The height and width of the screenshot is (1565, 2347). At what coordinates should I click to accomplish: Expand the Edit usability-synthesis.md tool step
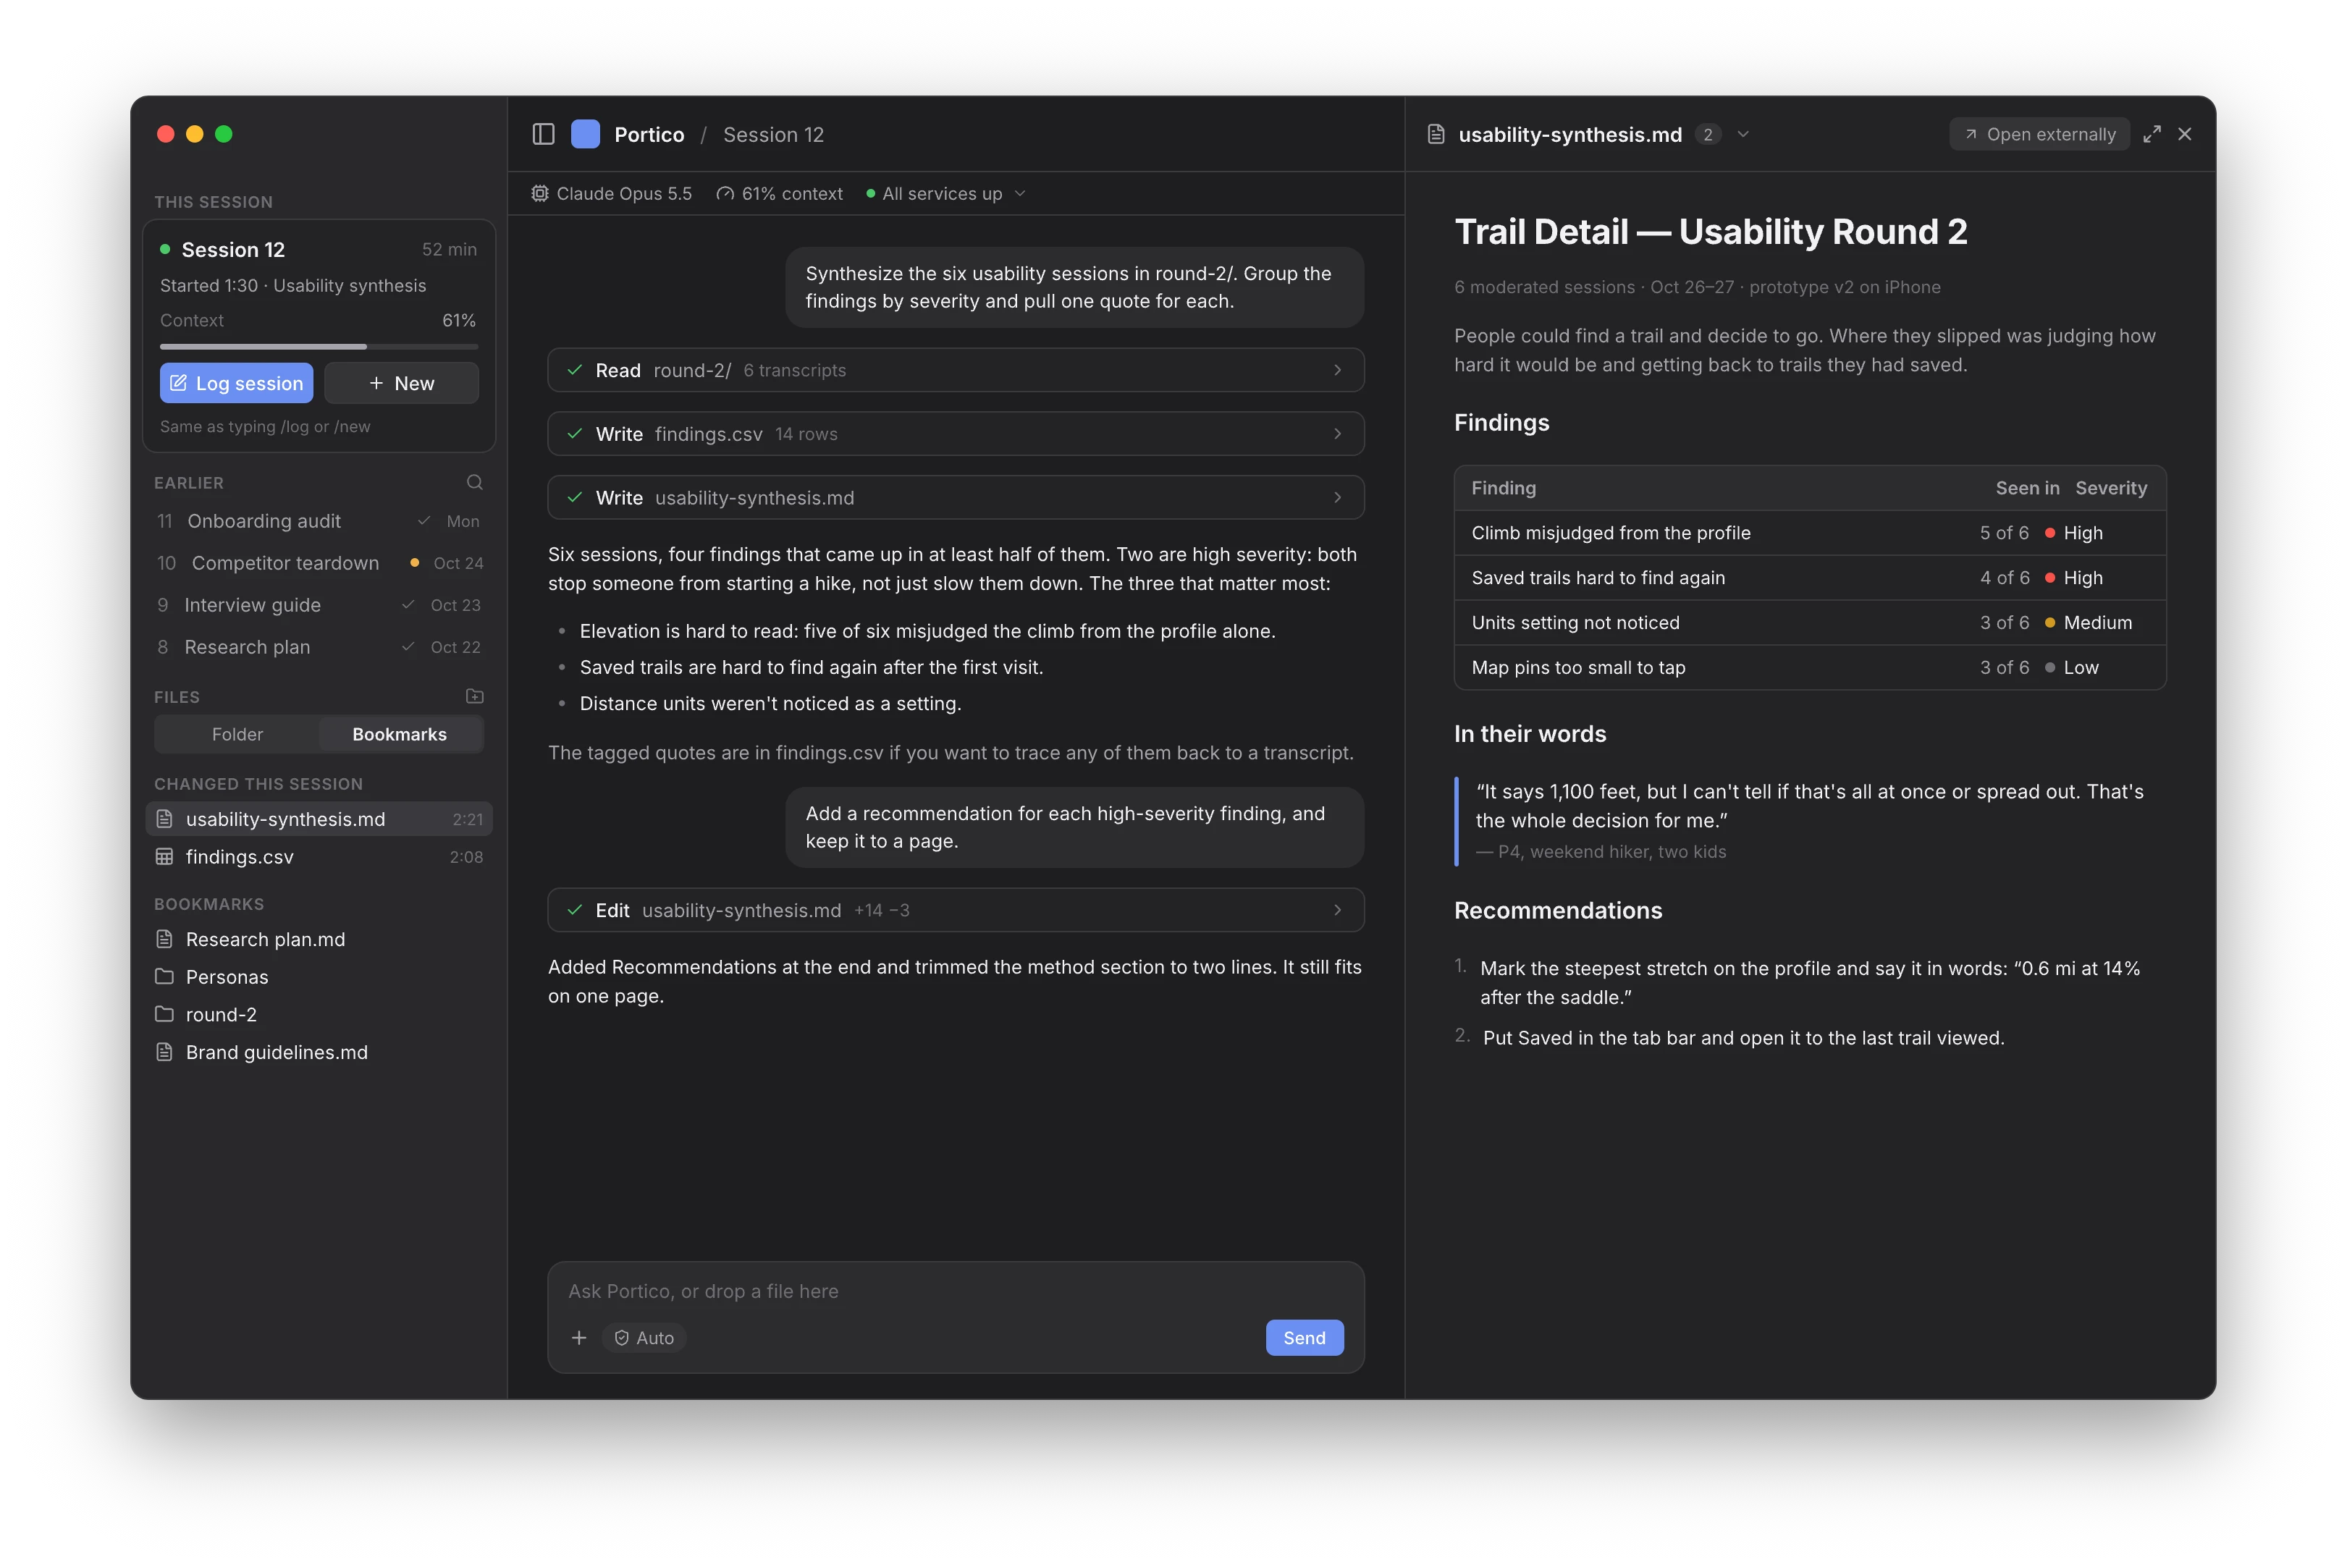pyautogui.click(x=955, y=910)
